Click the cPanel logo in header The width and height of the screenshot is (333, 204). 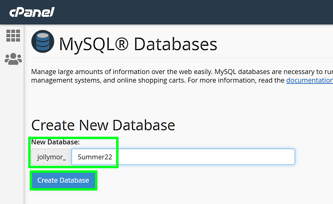point(32,12)
